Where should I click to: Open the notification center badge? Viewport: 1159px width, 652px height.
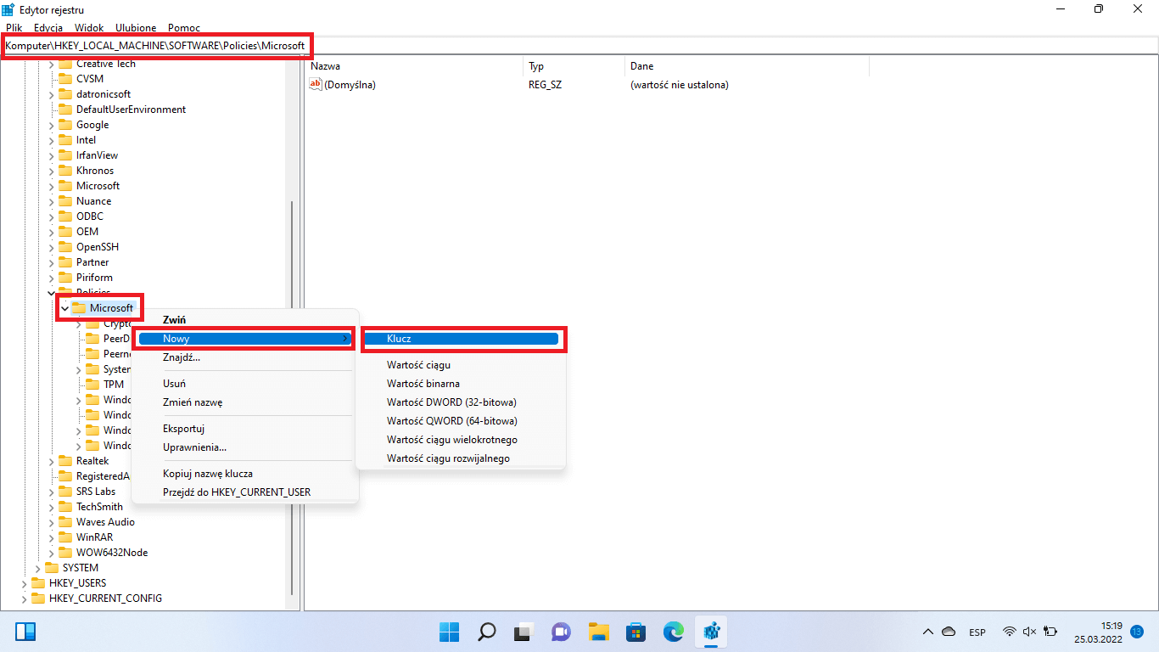click(x=1138, y=632)
